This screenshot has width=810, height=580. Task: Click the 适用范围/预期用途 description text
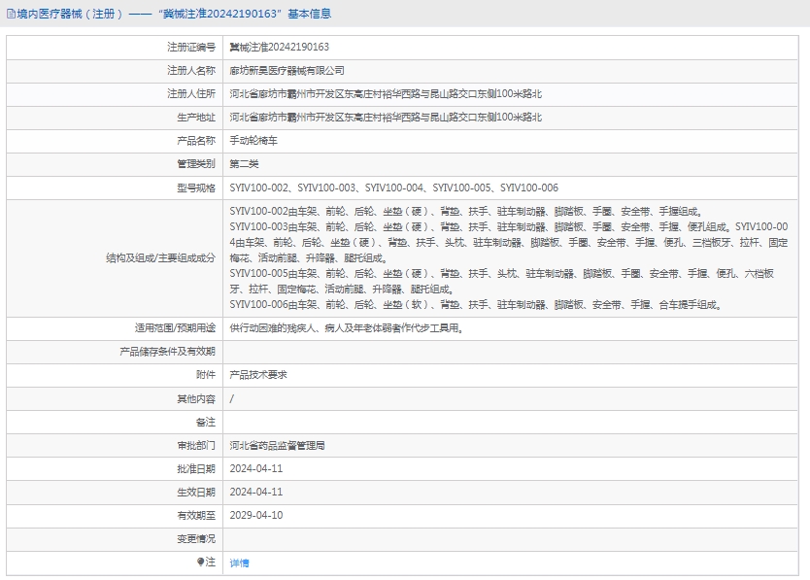346,327
